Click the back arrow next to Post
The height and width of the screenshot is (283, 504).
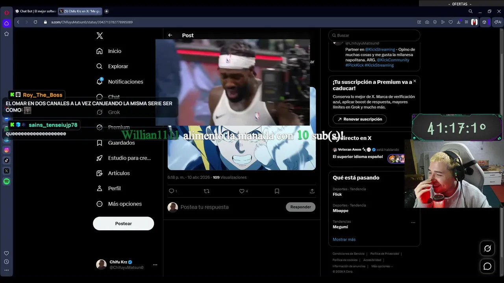[x=170, y=35]
